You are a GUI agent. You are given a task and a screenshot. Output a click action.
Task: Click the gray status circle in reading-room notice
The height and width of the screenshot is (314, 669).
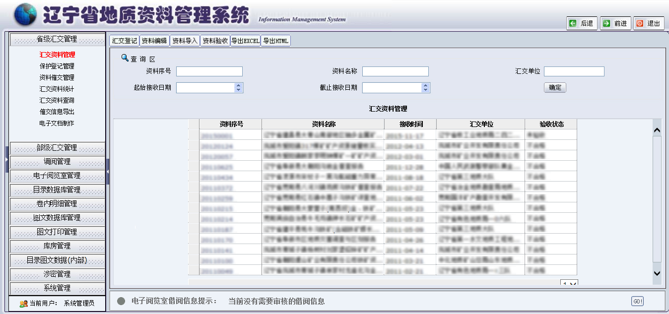[x=121, y=301]
